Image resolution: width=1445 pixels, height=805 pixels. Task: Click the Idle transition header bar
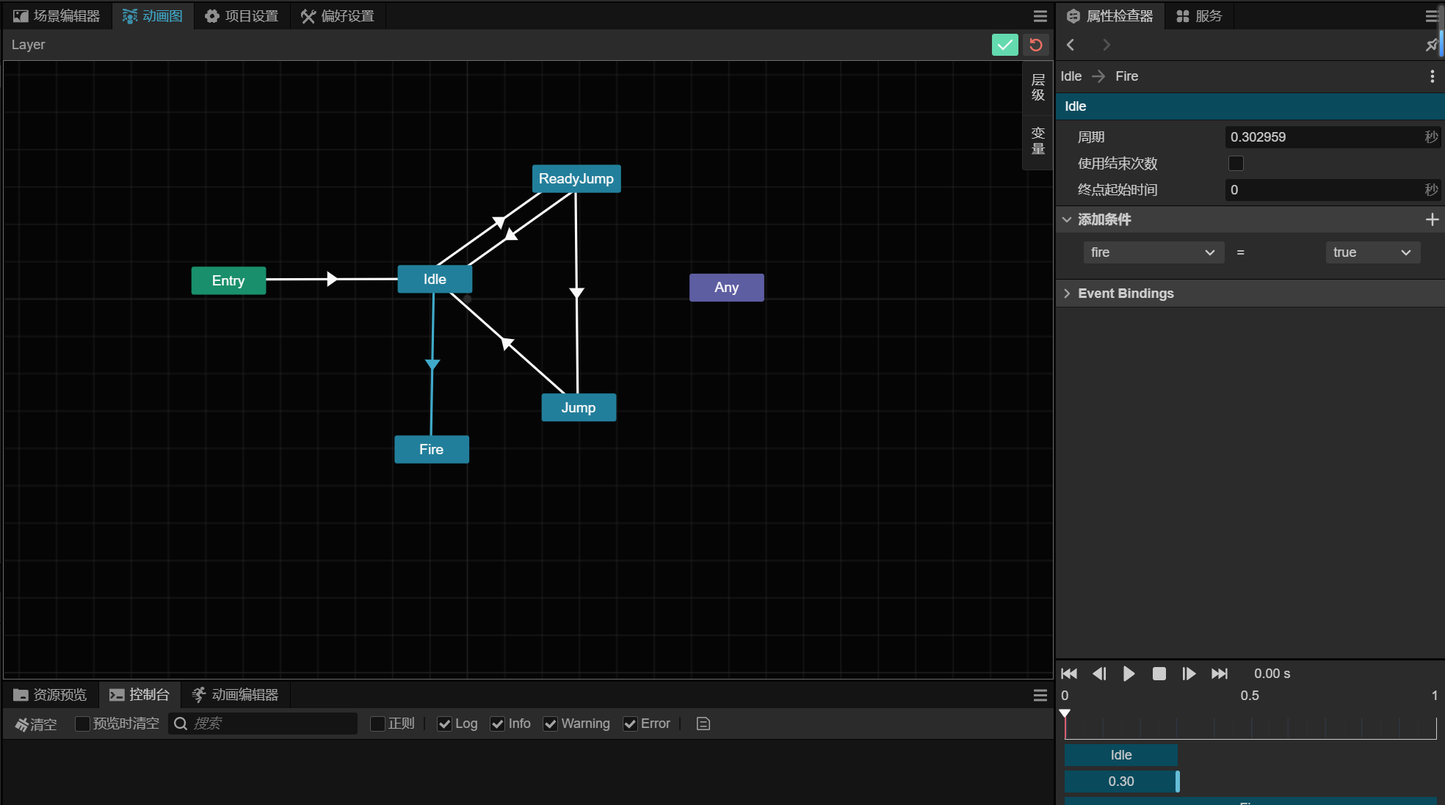click(1250, 106)
